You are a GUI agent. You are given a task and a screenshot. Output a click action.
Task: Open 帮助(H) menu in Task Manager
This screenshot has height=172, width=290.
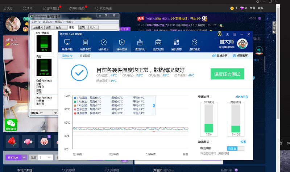(x=71, y=22)
